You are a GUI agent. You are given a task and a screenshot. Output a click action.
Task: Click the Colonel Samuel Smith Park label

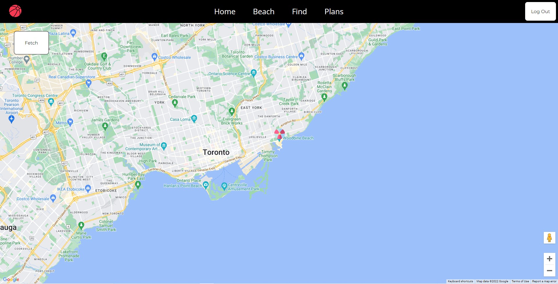(106, 226)
